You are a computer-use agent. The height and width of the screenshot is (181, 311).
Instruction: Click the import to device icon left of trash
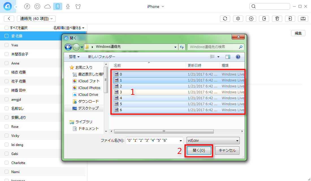pos(264,19)
